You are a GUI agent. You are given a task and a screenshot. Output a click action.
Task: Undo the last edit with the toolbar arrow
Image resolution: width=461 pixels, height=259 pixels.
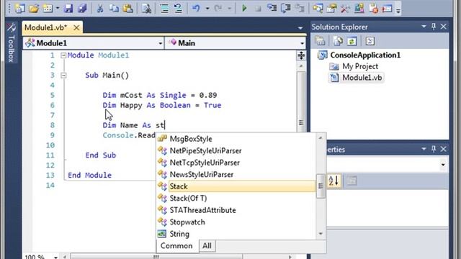[196, 8]
